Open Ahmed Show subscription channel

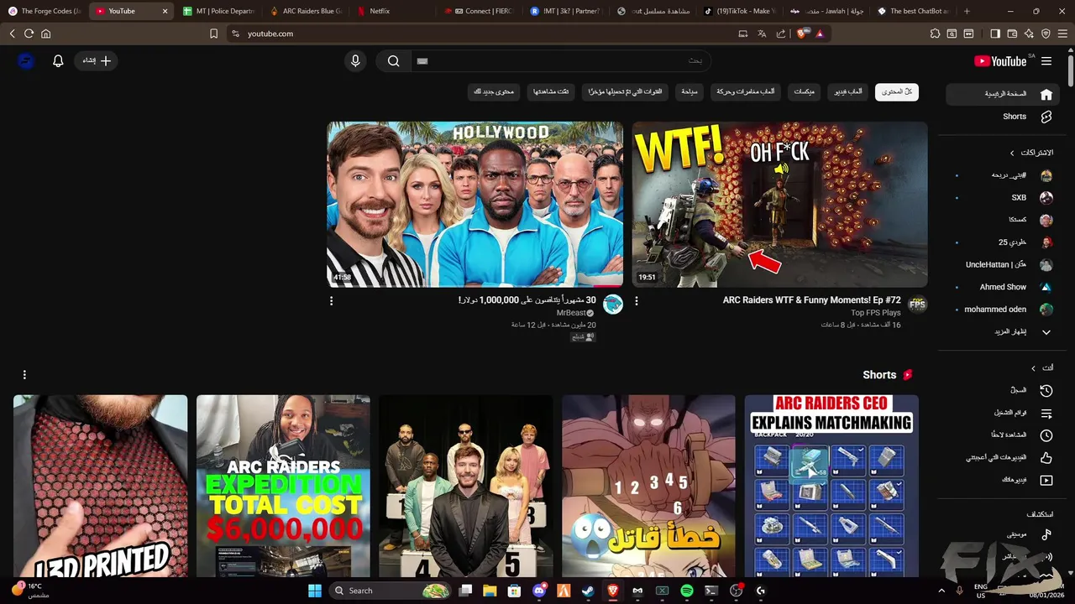pyautogui.click(x=1004, y=287)
